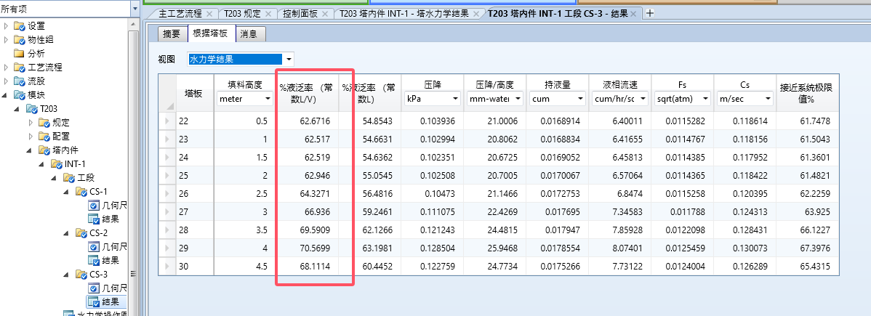Screen dimensions: 871x316
Task: Click the CS-3 folder icon
Action: click(81, 275)
